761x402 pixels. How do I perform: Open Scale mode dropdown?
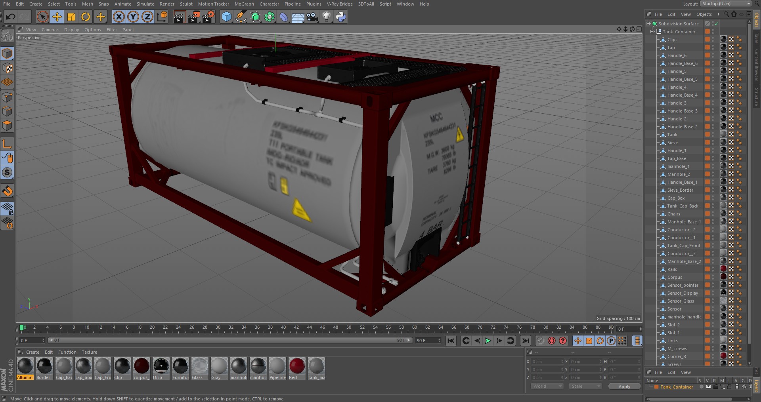coord(585,386)
